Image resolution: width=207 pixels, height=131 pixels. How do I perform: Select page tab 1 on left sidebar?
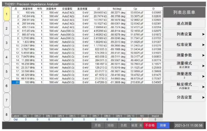click(x=7, y=14)
